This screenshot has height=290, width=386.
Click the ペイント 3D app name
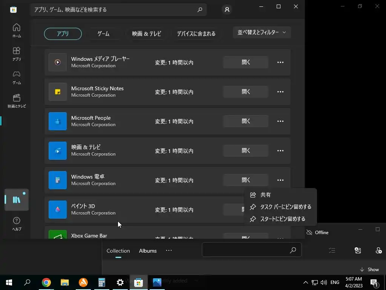(x=83, y=206)
